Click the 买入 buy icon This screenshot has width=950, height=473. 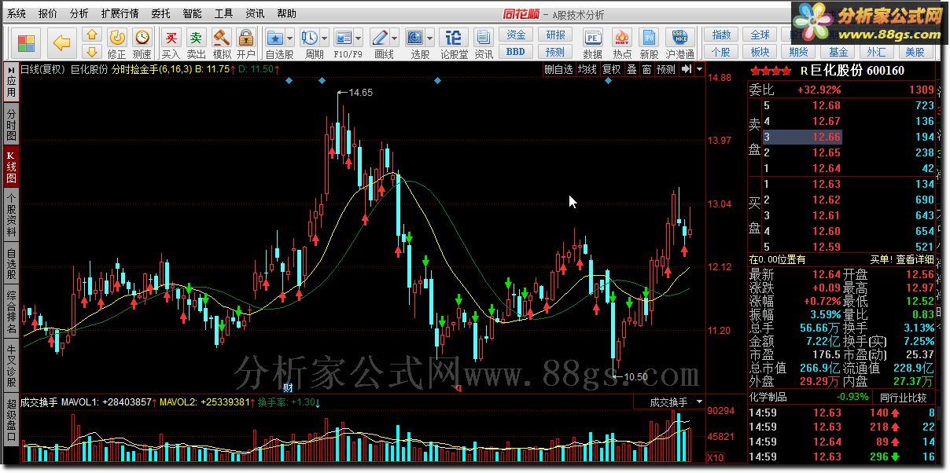[171, 44]
